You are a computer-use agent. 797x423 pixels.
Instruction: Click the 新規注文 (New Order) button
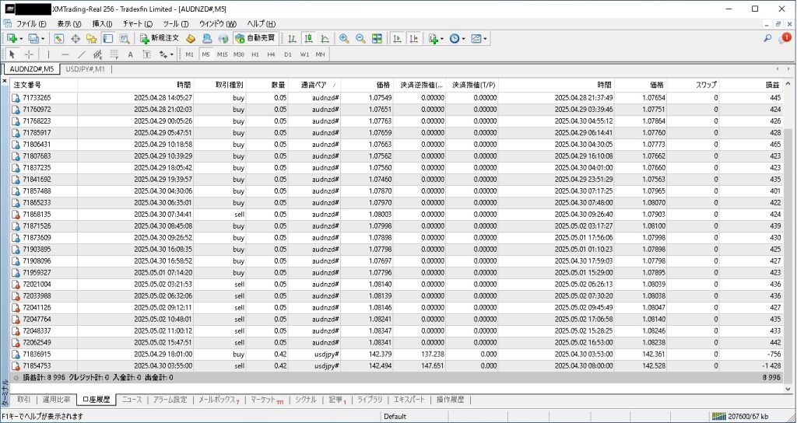point(160,38)
